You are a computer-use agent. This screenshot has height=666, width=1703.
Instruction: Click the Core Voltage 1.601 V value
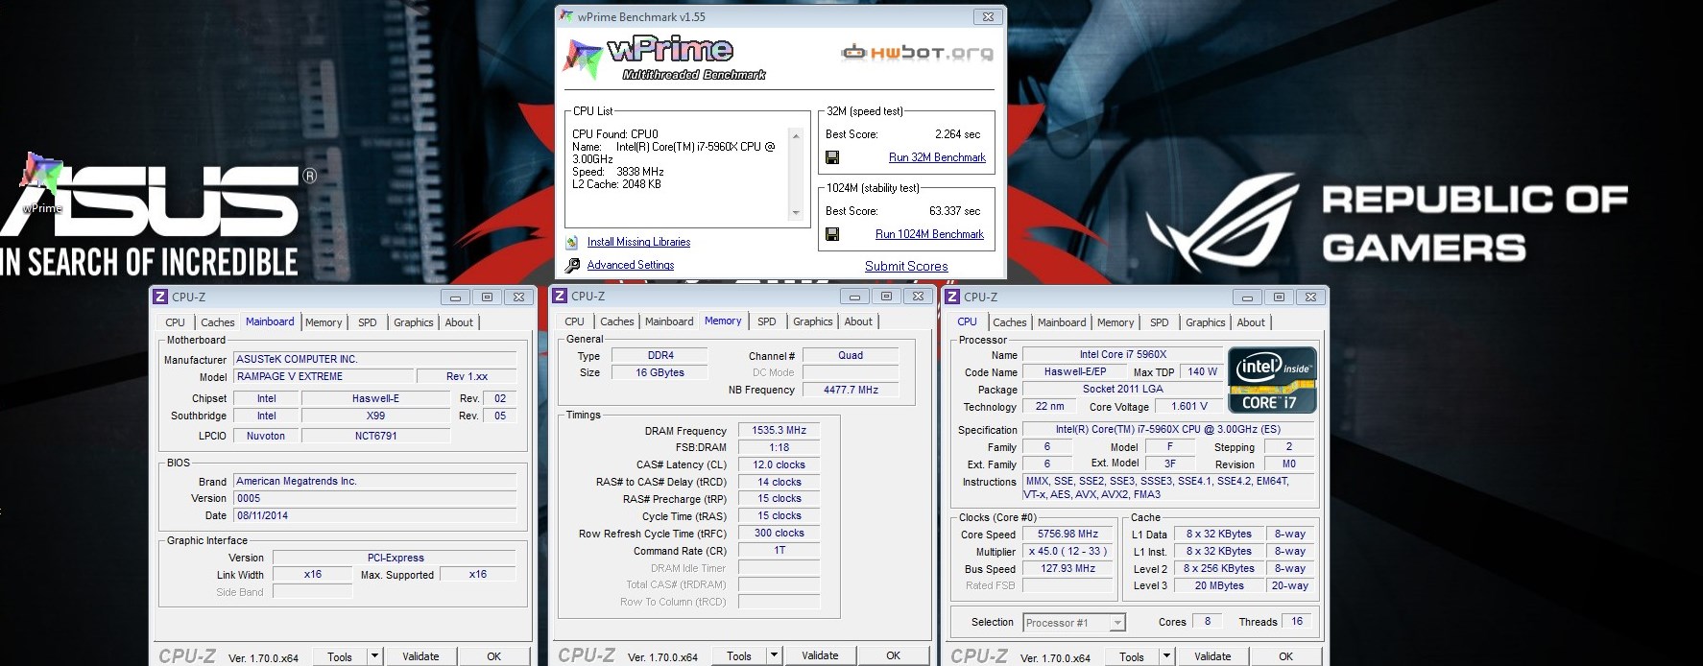(x=1189, y=407)
